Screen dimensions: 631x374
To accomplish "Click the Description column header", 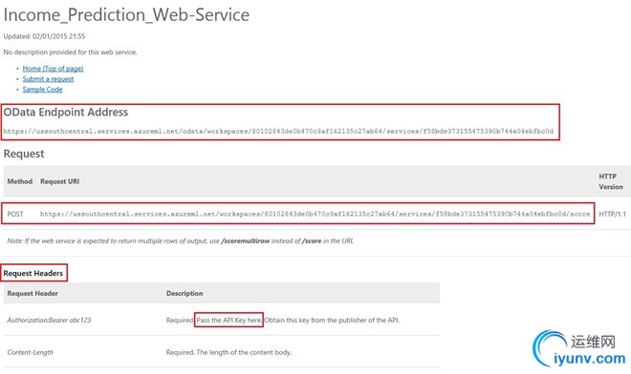I will point(185,294).
